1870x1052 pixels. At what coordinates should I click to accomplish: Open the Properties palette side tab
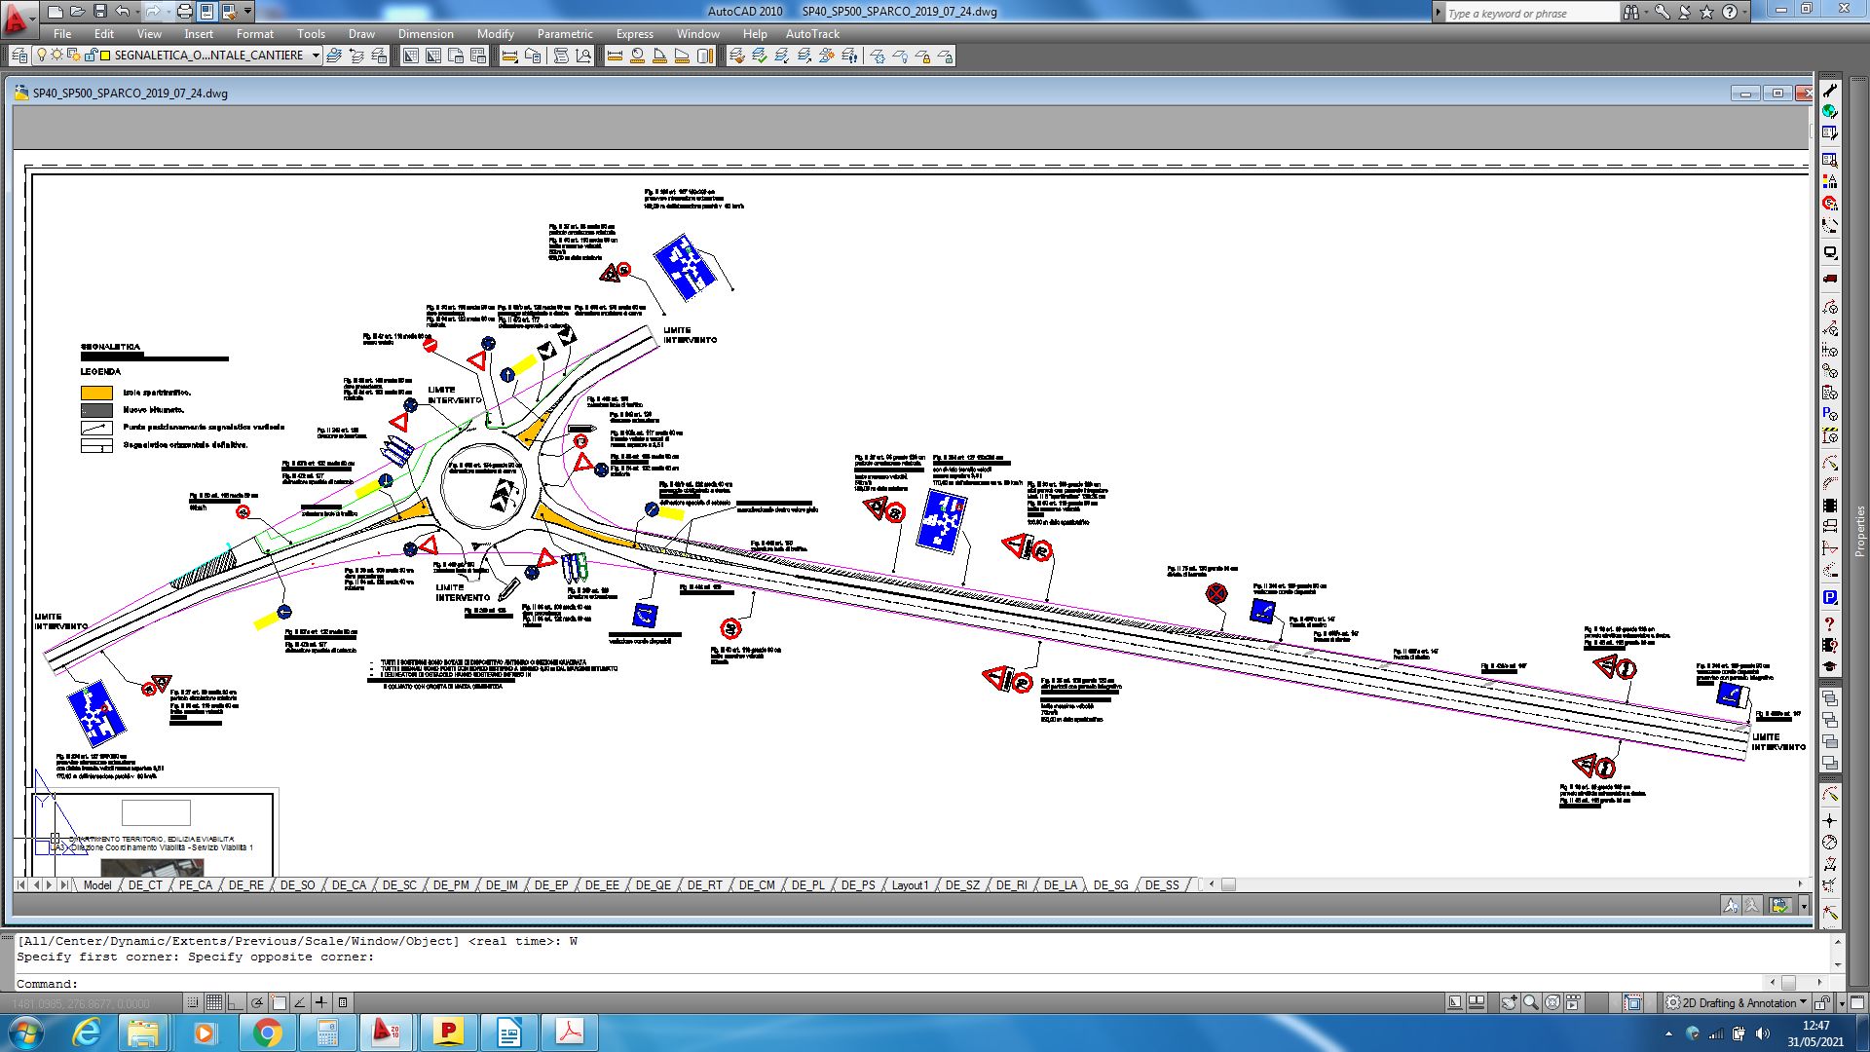(x=1859, y=531)
